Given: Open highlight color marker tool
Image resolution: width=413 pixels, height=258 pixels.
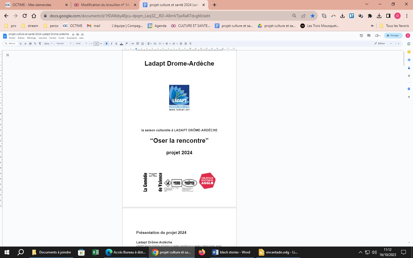Looking at the screenshot, I should click(126, 44).
